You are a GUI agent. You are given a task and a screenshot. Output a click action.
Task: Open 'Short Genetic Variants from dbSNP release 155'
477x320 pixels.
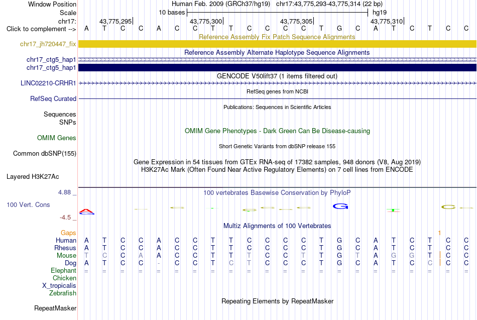pyautogui.click(x=277, y=146)
